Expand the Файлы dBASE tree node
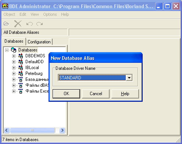The image size is (182, 144). [x=14, y=85]
